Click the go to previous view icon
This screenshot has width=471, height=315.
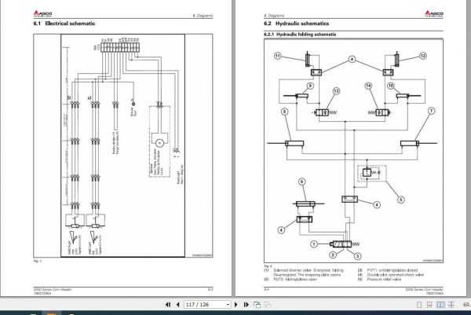[257, 305]
